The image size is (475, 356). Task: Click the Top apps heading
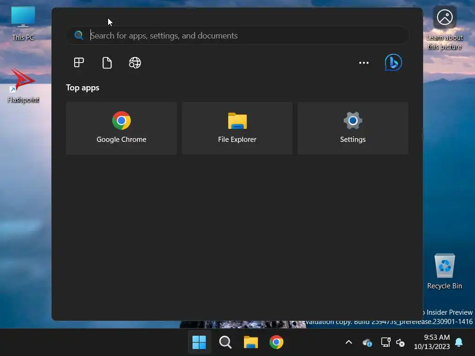83,88
